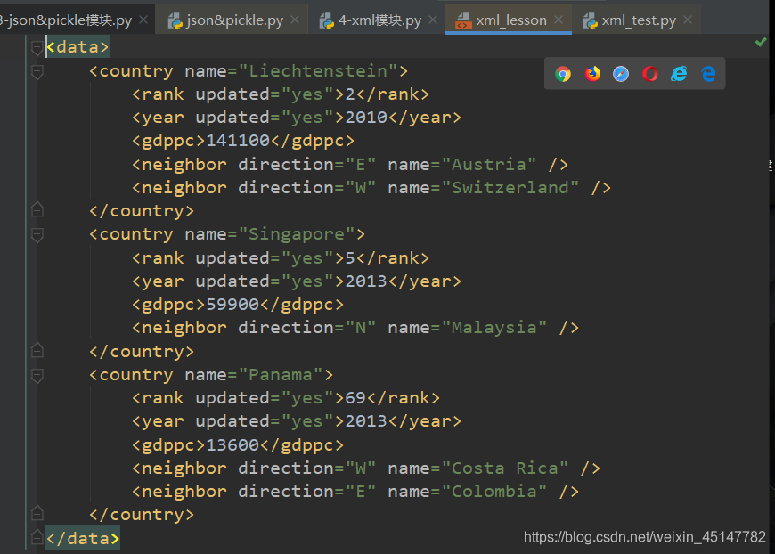775x554 pixels.
Task: Click fold marker at Panama's closing country tag
Action: click(37, 514)
